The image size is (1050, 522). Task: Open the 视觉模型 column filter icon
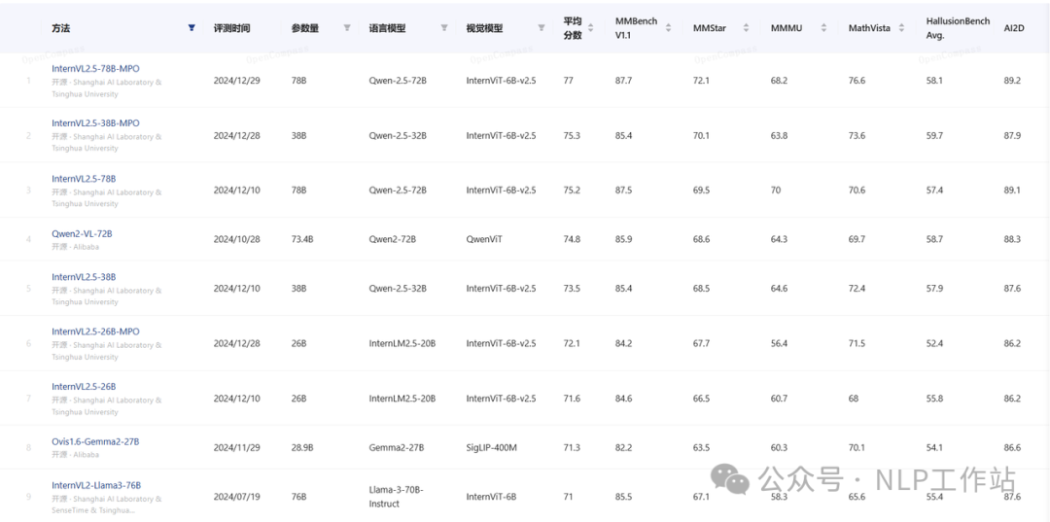coord(542,28)
